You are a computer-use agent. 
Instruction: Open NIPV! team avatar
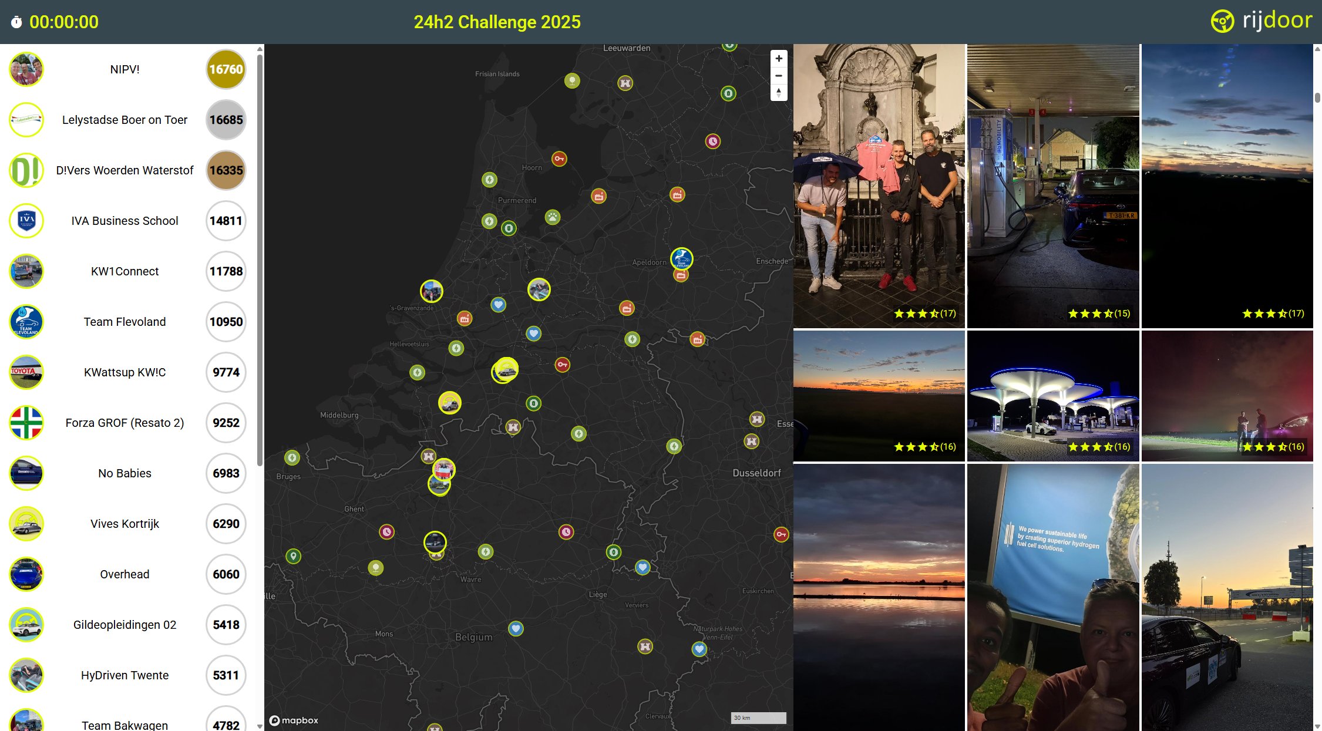[x=26, y=69]
